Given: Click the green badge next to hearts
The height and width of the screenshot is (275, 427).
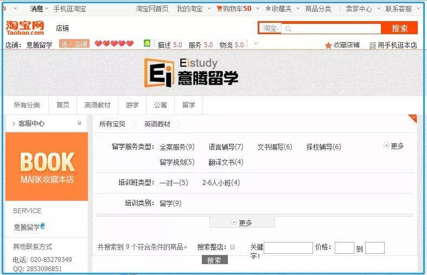Looking at the screenshot, I should (147, 43).
